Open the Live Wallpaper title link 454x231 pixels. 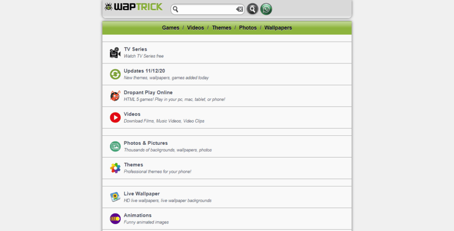tap(141, 194)
